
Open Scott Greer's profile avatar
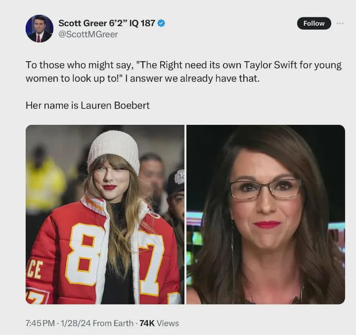click(x=40, y=28)
